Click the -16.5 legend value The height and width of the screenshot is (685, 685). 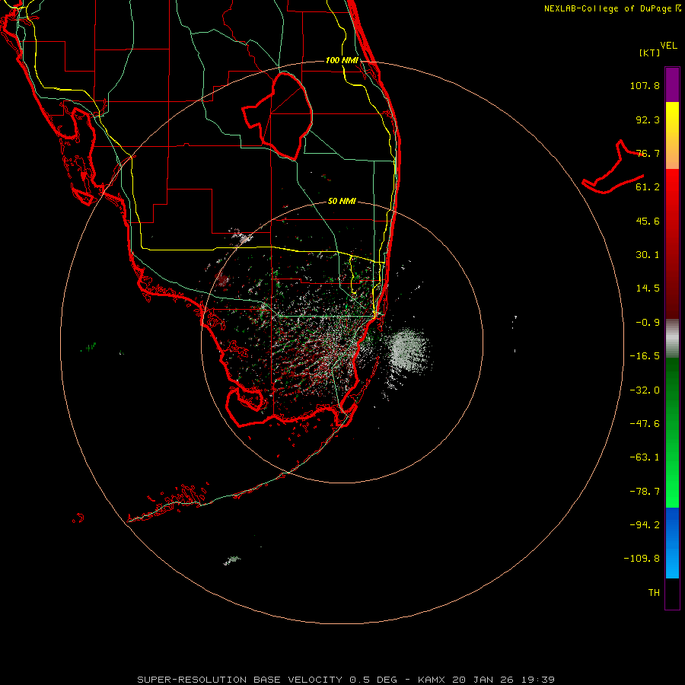click(645, 356)
